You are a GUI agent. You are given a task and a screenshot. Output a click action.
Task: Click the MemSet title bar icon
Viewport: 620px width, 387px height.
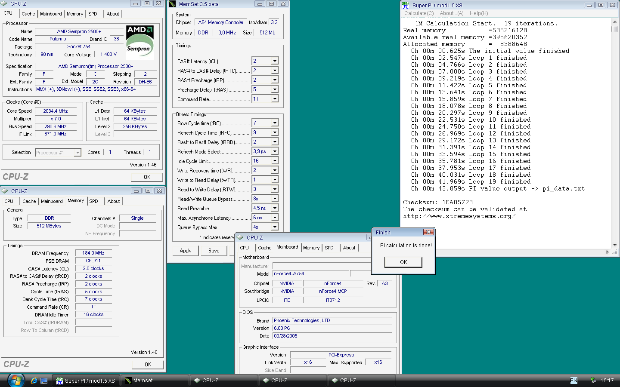(172, 4)
